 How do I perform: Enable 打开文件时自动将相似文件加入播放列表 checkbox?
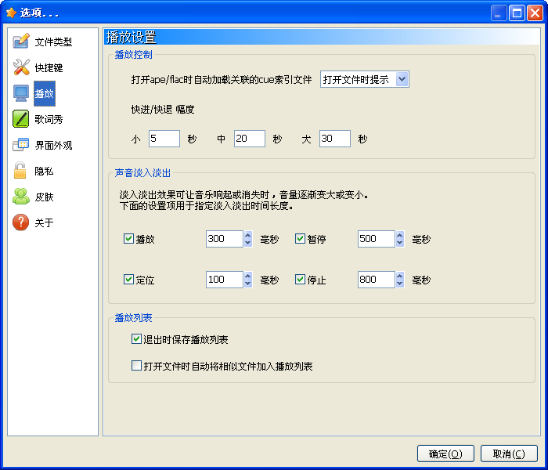pos(136,365)
